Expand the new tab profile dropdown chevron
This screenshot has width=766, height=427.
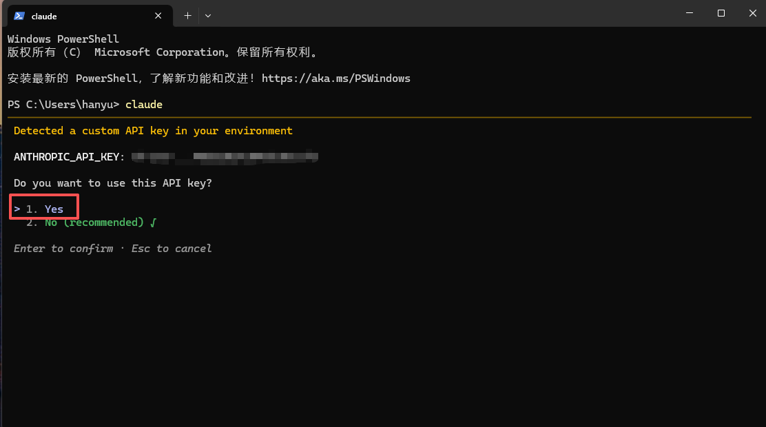tap(208, 16)
